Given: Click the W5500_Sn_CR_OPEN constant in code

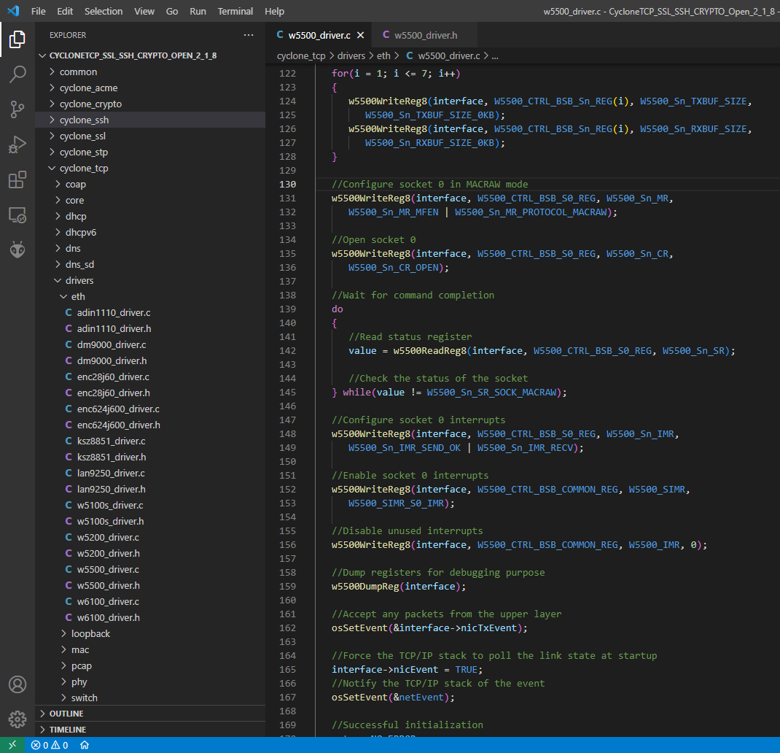Looking at the screenshot, I should pos(394,268).
